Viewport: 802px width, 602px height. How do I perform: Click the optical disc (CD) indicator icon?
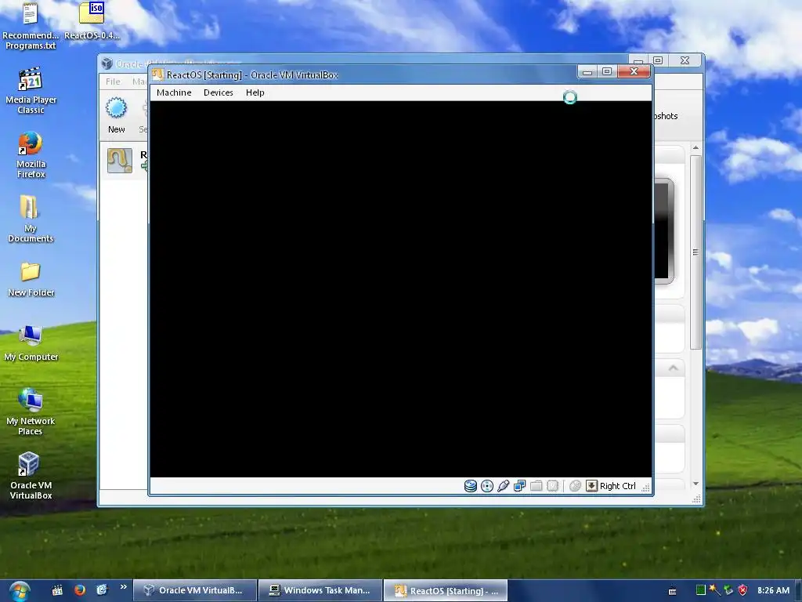[487, 486]
